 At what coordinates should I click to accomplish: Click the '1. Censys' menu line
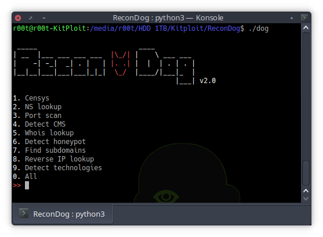tap(31, 98)
